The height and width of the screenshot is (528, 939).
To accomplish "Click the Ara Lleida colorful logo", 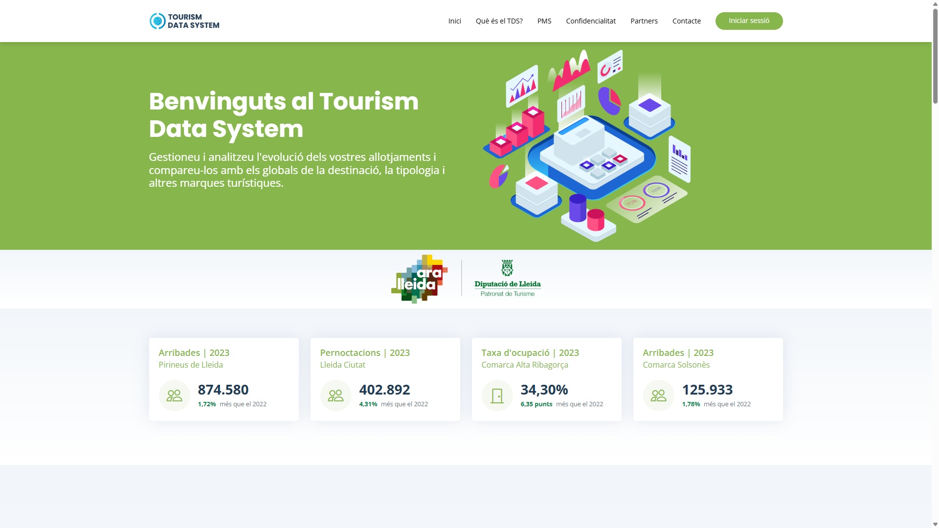I will 420,279.
